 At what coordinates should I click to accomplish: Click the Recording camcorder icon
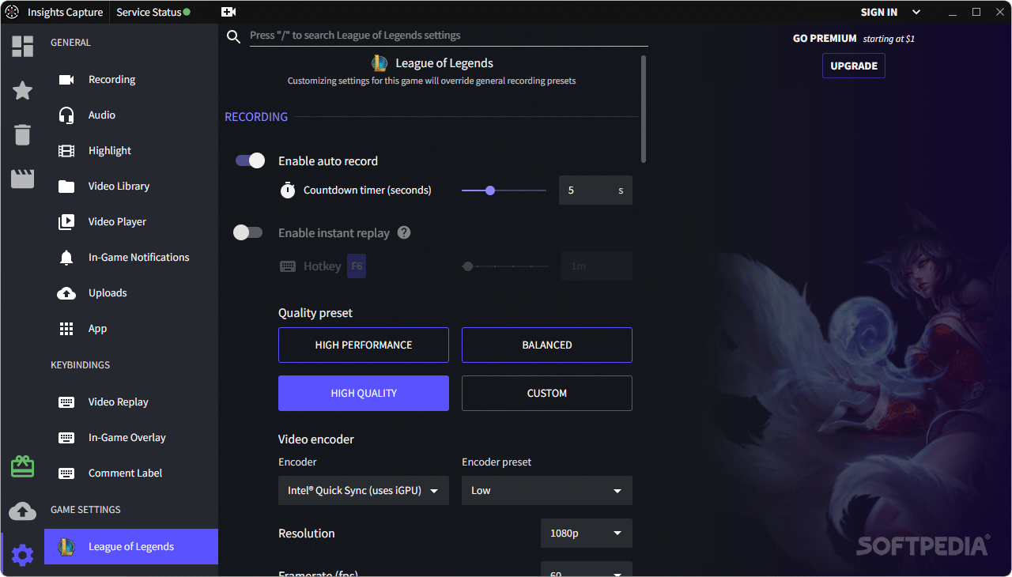[x=66, y=80]
